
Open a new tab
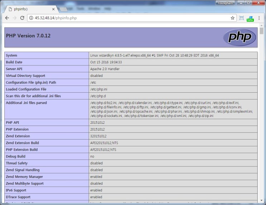tap(63, 9)
